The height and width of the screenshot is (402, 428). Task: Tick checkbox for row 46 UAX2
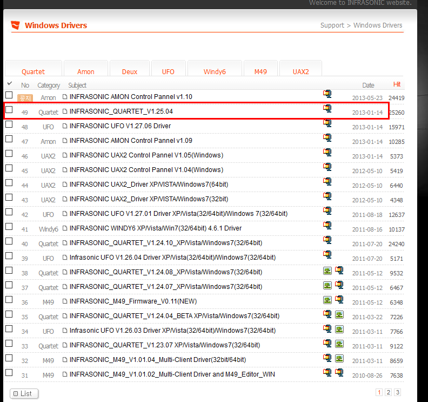pos(9,153)
